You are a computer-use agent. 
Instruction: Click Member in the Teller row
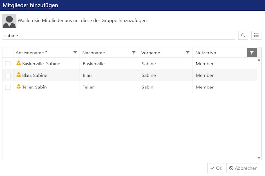[205, 87]
